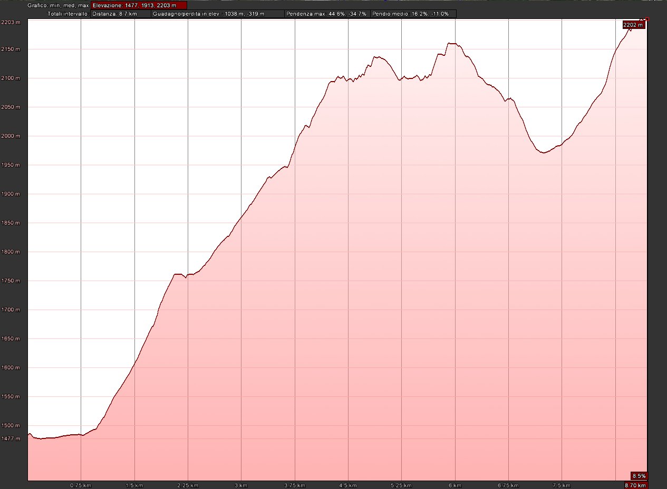The image size is (667, 489).
Task: Click the 8.5% slope indicator label
Action: click(639, 475)
